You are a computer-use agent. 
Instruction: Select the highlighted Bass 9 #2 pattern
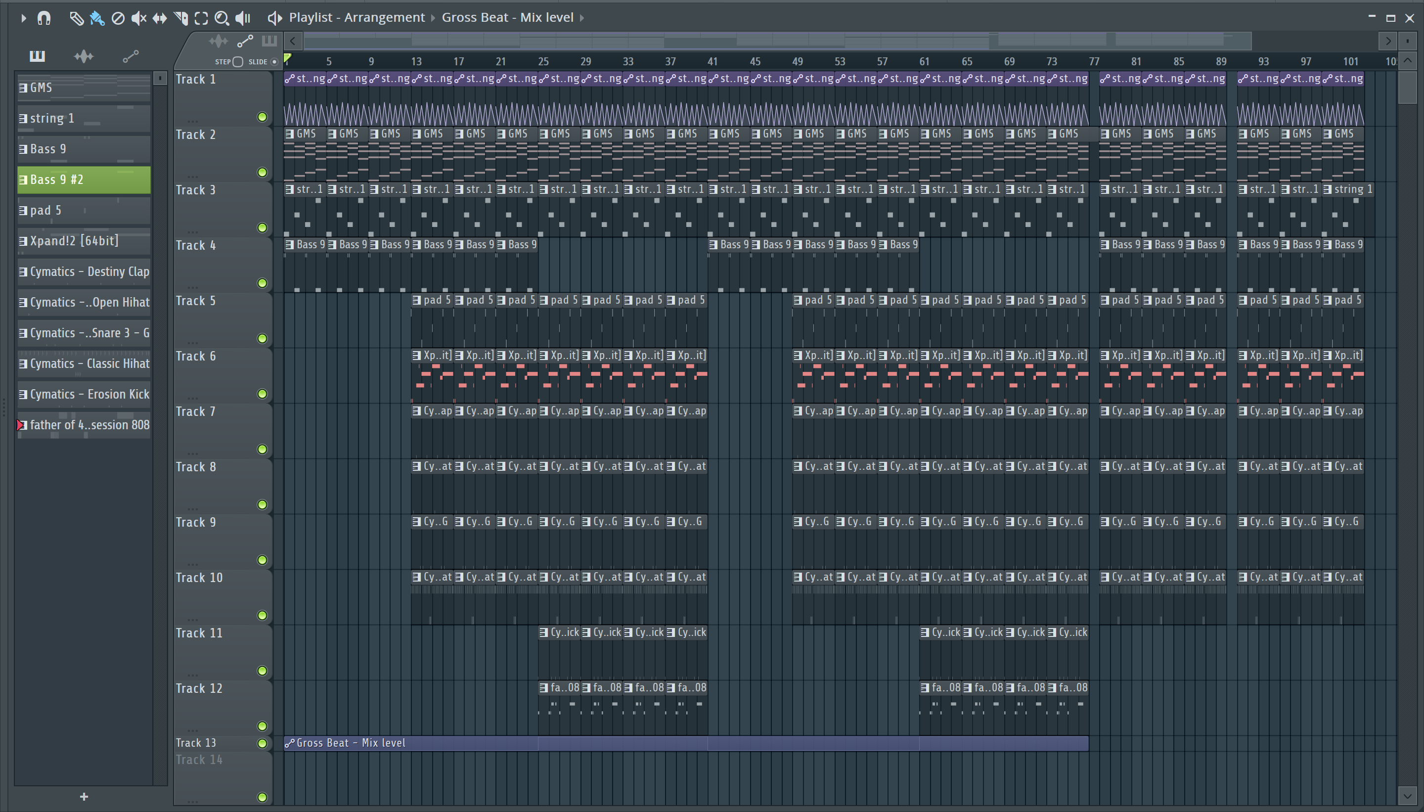(84, 180)
